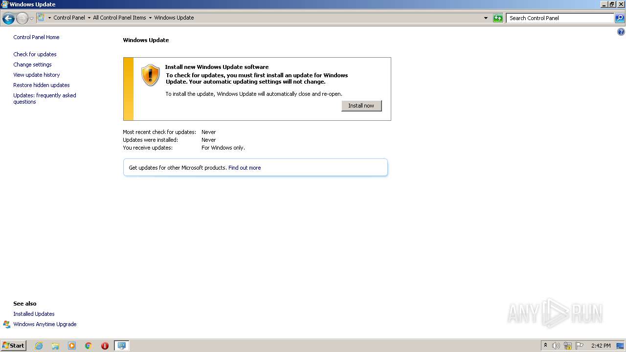This screenshot has height=352, width=626.
Task: Click the 2:42 PM clock
Action: click(x=601, y=346)
